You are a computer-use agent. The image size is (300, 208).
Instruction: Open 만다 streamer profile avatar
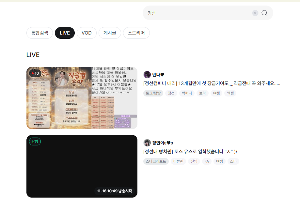[147, 75]
